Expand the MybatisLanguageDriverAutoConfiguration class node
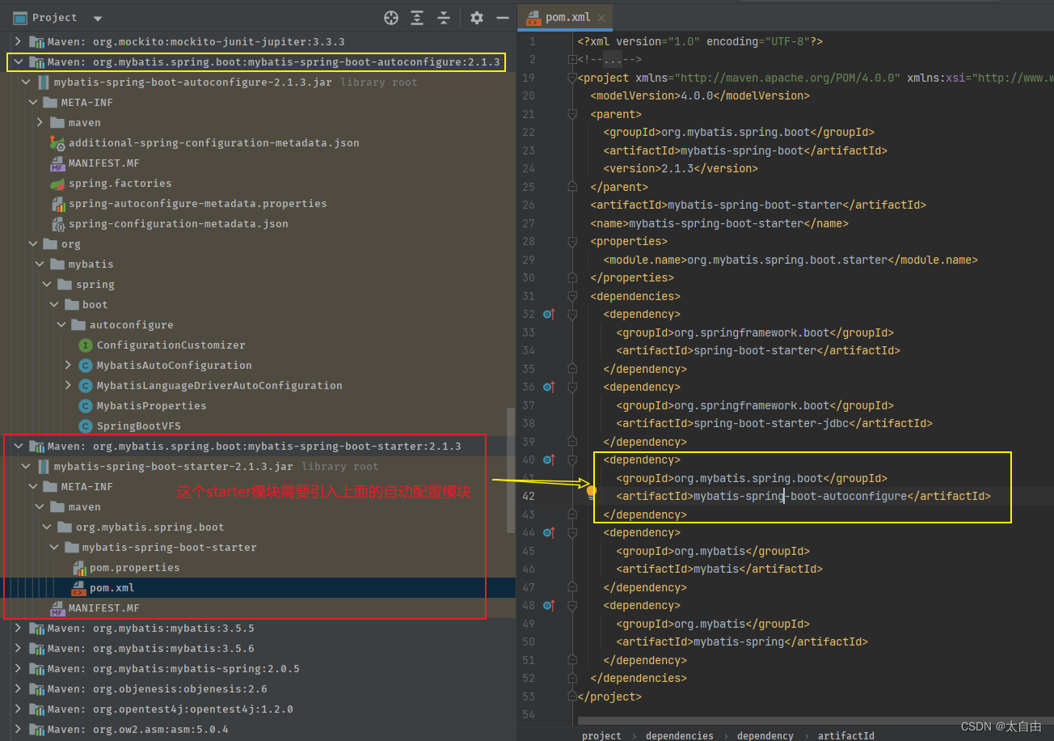 tap(69, 385)
